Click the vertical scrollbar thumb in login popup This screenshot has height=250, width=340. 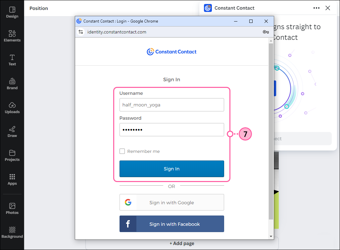click(271, 131)
